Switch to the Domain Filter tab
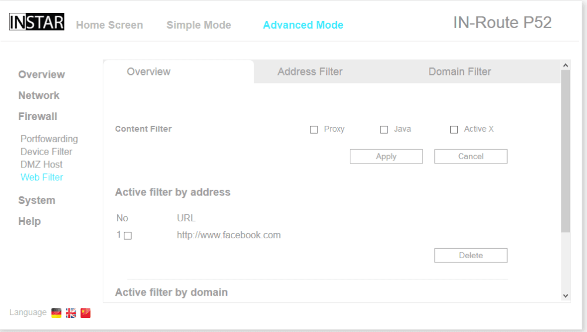Screen dimensions: 587x332 [x=460, y=72]
